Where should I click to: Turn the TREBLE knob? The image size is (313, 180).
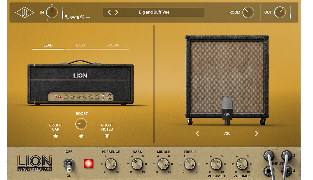pos(190,164)
